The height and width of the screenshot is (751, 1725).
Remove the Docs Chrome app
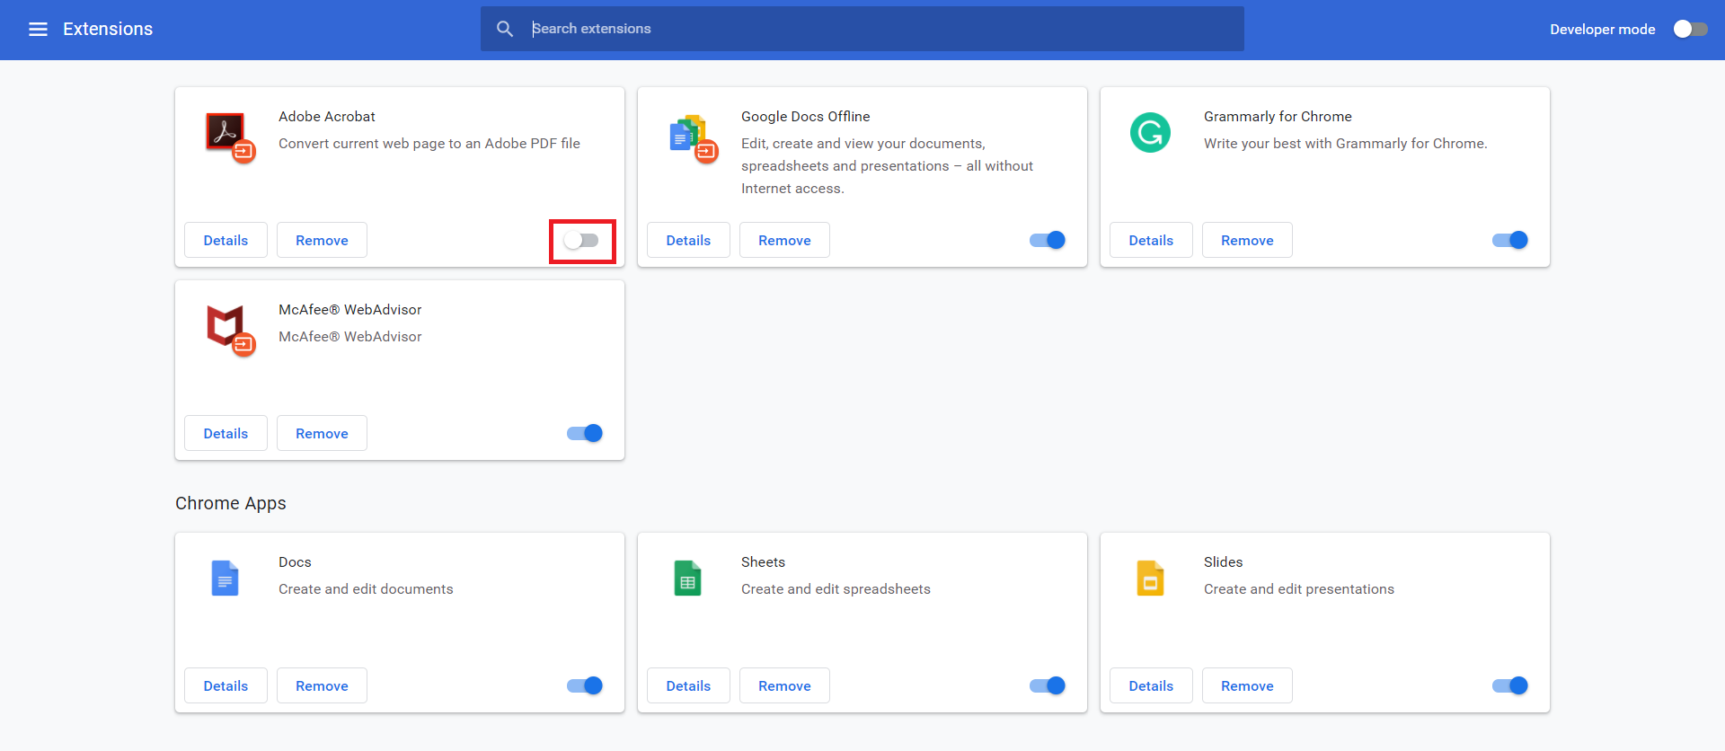[322, 685]
